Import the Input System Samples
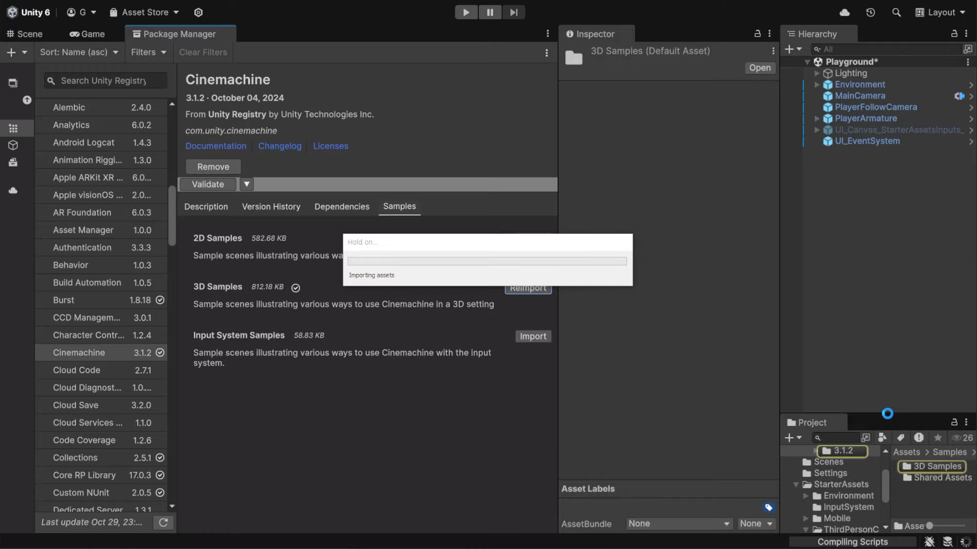 click(533, 336)
